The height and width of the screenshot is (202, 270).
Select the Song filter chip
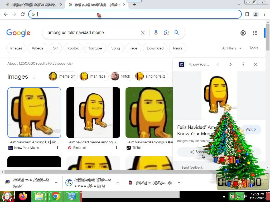tap(115, 48)
